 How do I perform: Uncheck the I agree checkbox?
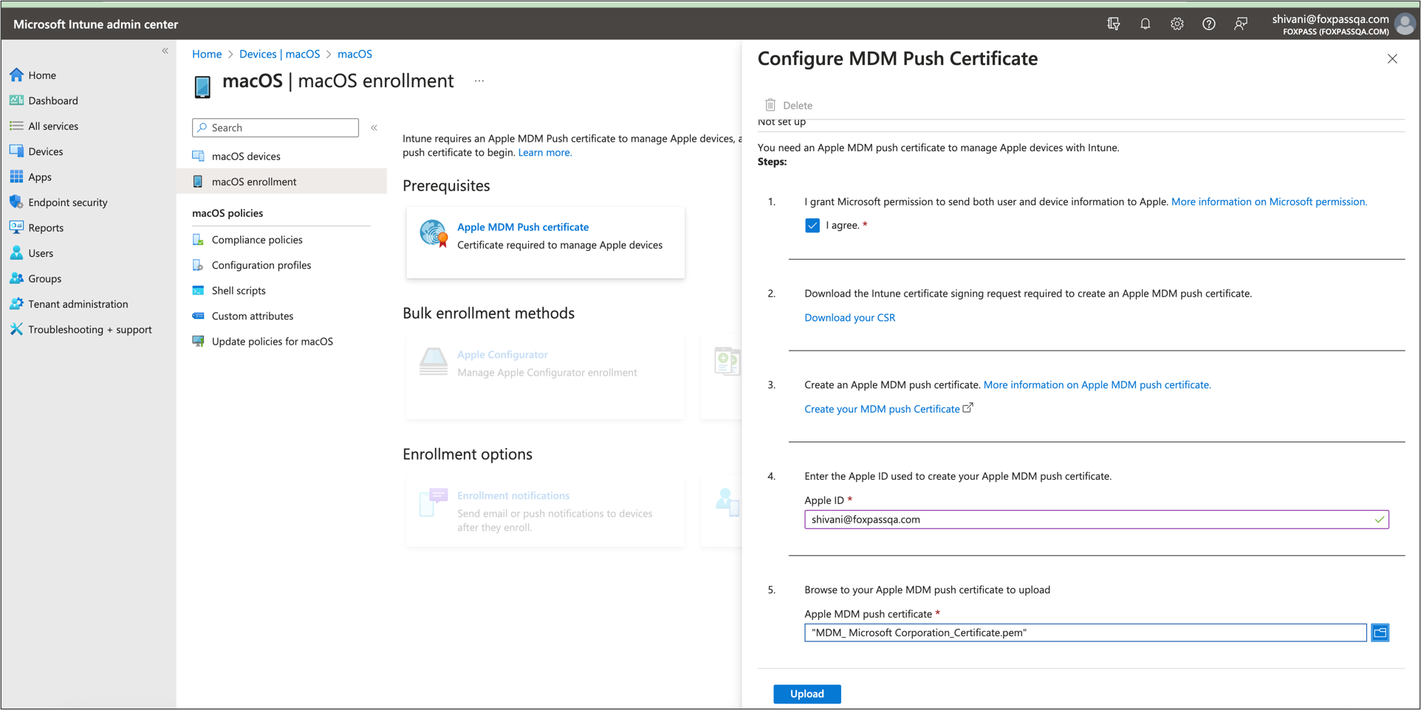click(x=812, y=225)
